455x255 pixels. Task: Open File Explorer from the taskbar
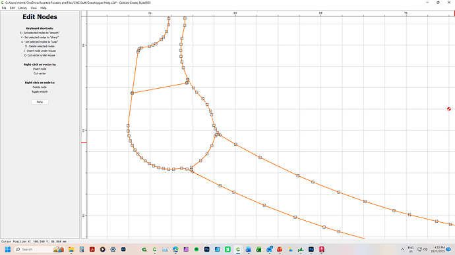click(71, 249)
